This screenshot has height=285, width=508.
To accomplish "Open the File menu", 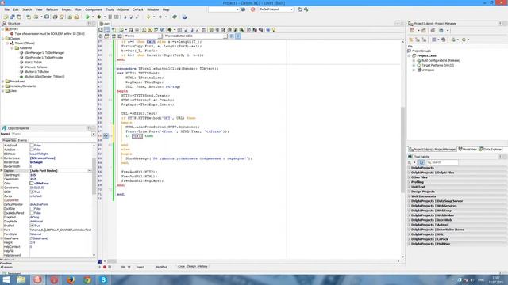I will point(7,9).
